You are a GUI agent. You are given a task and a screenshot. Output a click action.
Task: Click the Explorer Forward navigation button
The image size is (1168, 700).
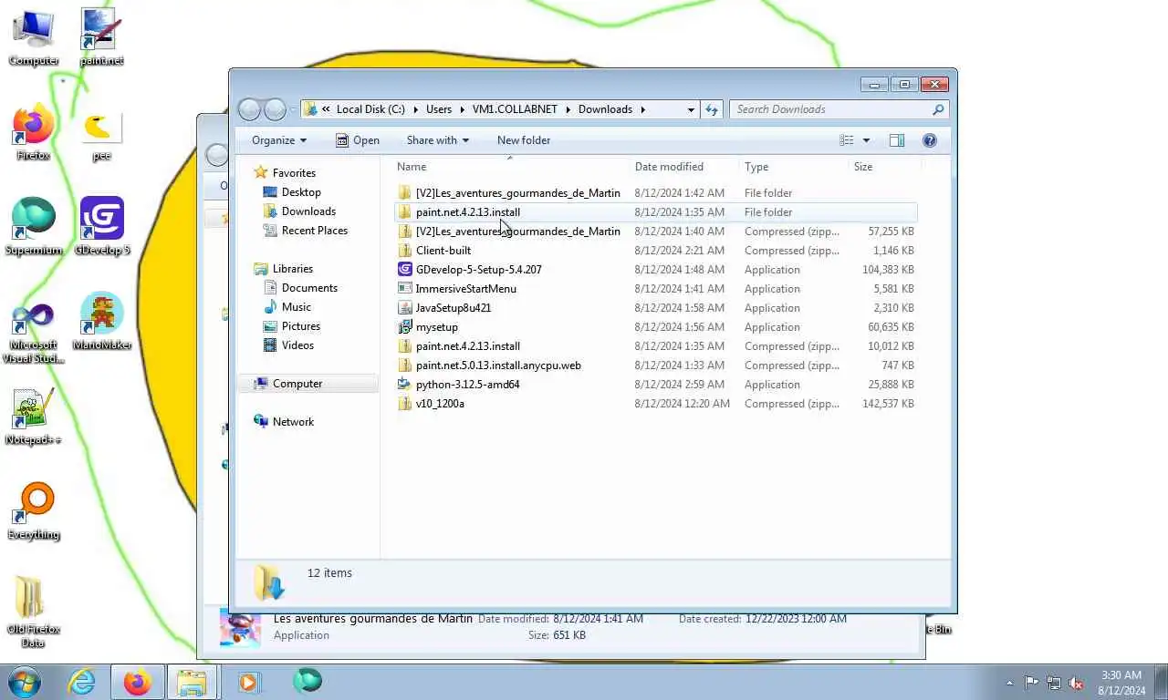(275, 109)
